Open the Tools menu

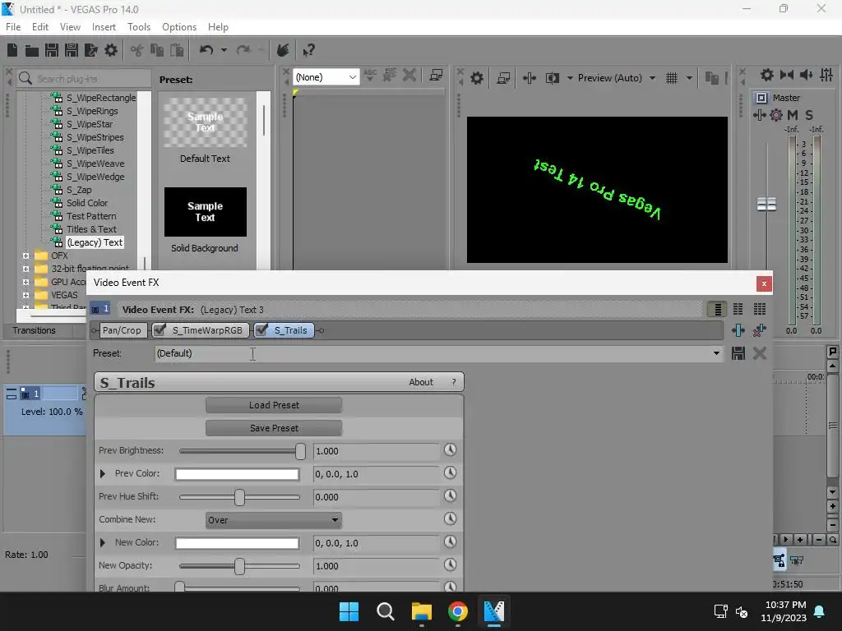click(x=139, y=27)
